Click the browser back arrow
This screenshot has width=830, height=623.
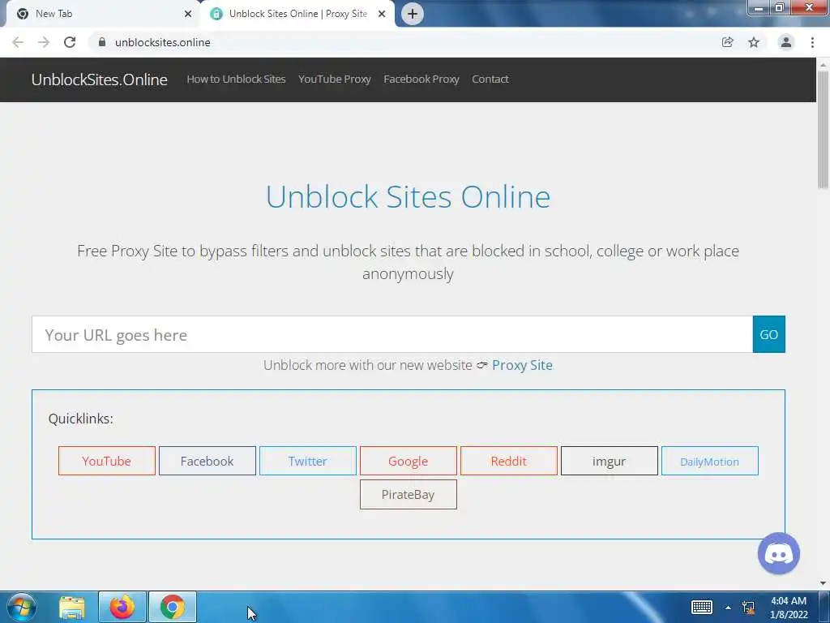(x=18, y=42)
